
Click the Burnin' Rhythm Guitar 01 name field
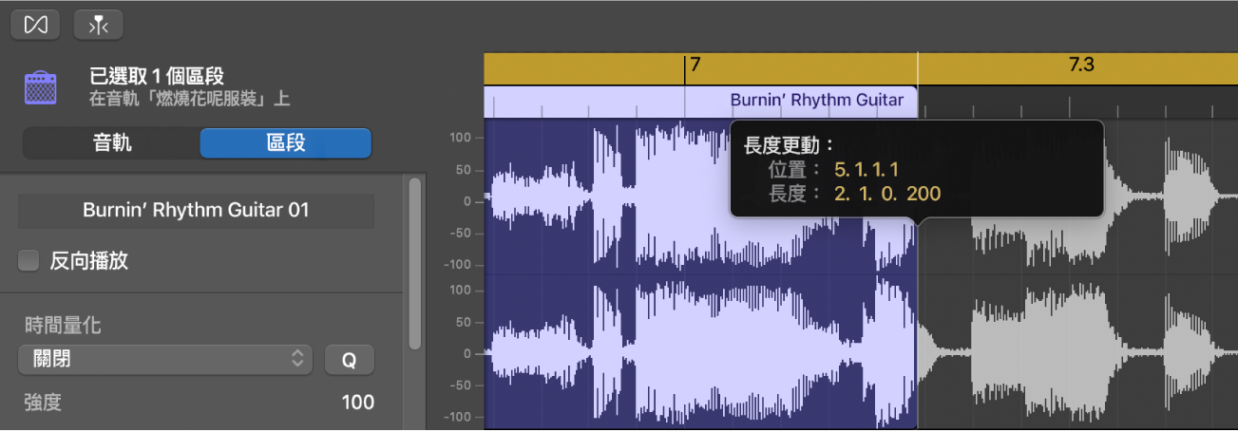[x=196, y=211]
